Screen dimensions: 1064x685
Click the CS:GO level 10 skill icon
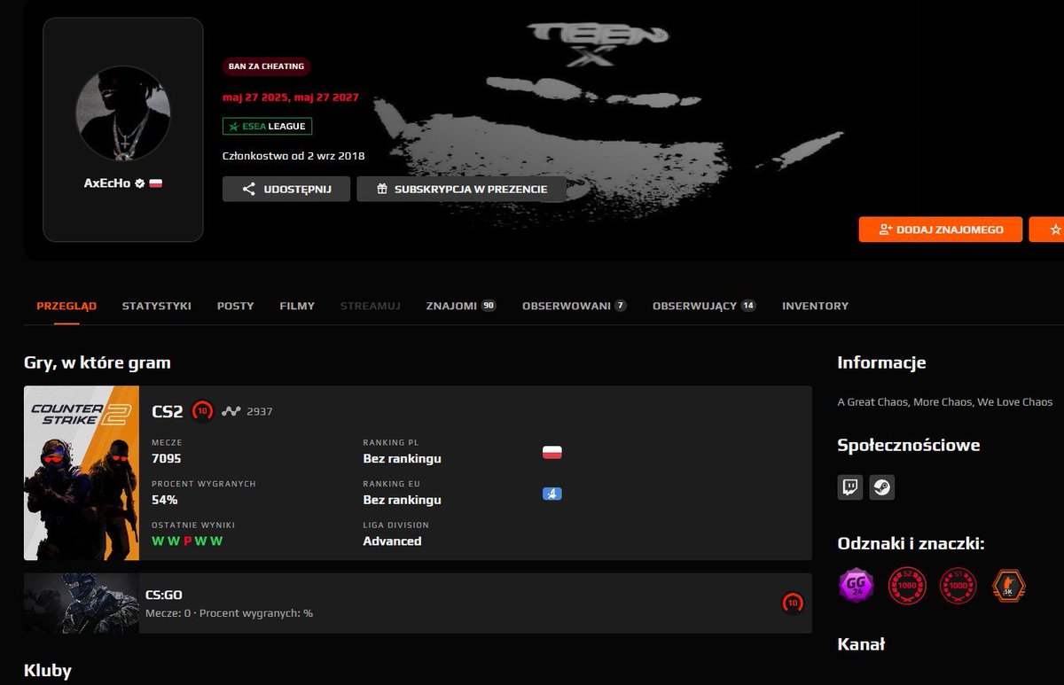[792, 603]
